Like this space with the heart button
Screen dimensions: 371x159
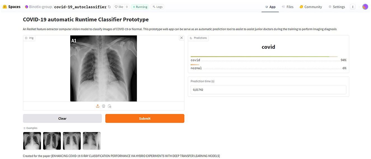(119, 7)
